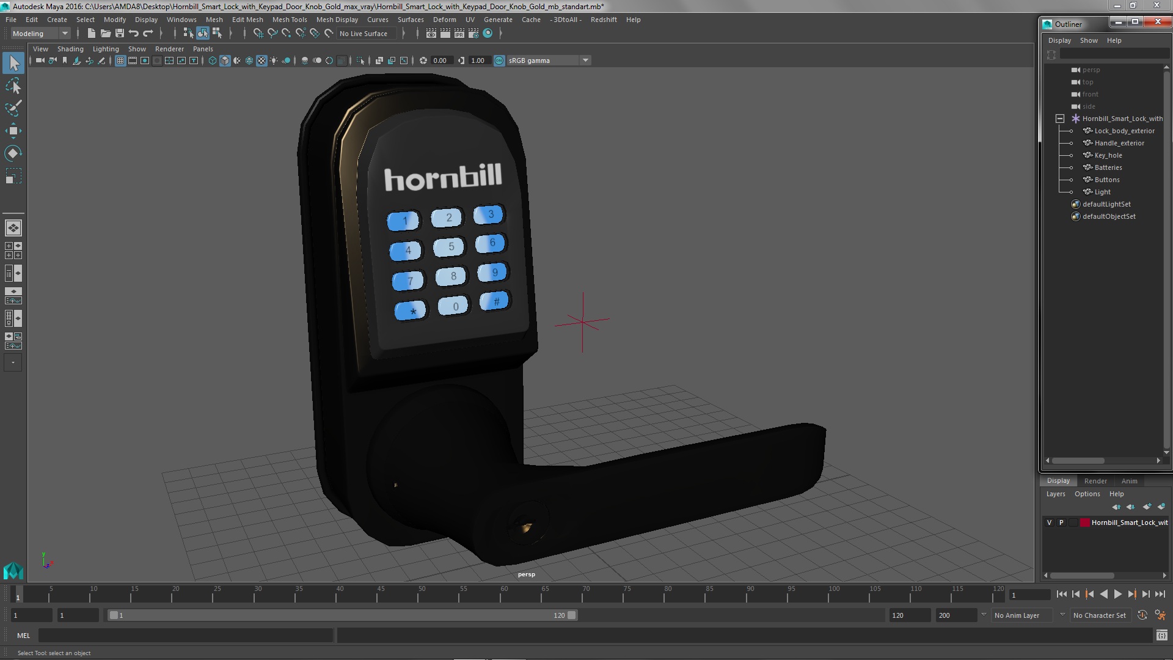
Task: Click the Play backwards button
Action: 1103,594
